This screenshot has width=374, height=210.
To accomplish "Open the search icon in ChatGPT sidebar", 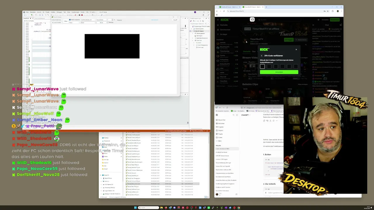I will (233, 115).
